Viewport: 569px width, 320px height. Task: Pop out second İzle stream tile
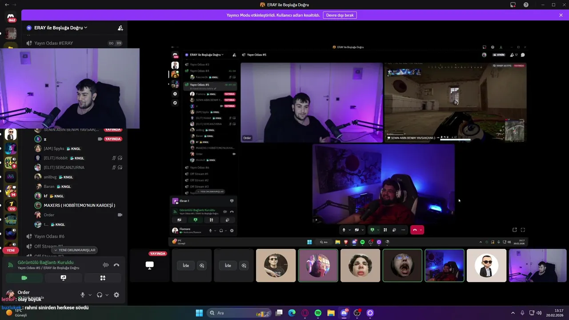(x=244, y=265)
